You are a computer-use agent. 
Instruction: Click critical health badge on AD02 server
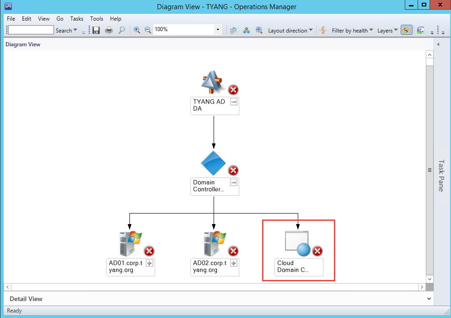233,251
